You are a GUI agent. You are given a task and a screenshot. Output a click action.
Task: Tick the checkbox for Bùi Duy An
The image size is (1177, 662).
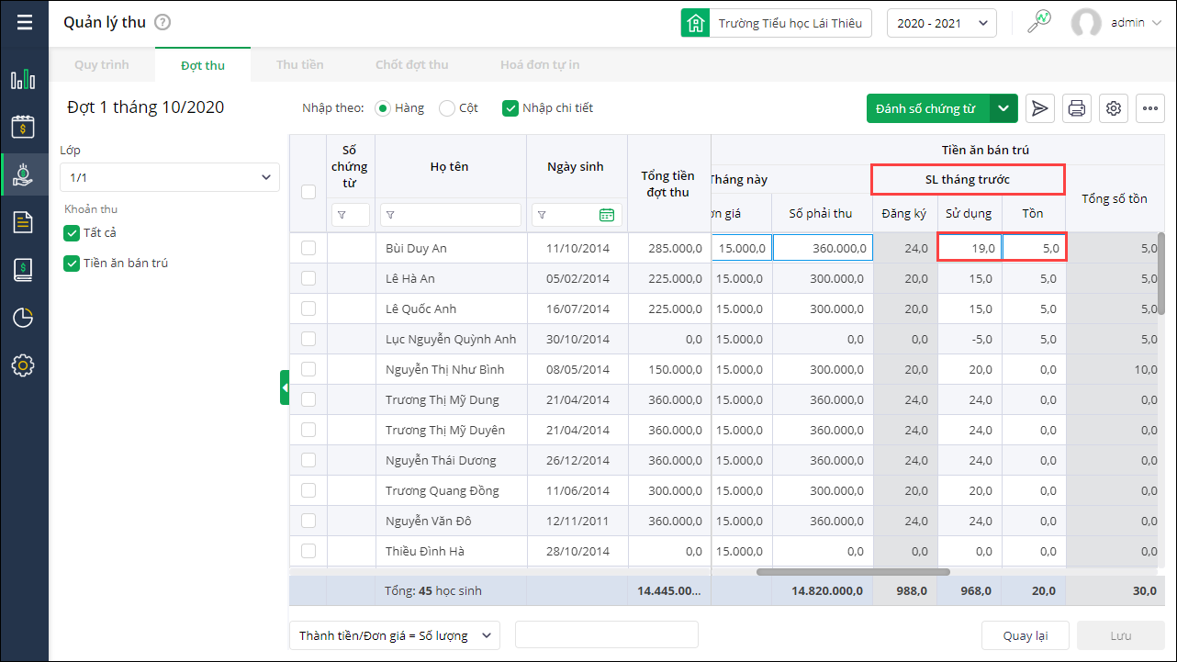click(308, 248)
